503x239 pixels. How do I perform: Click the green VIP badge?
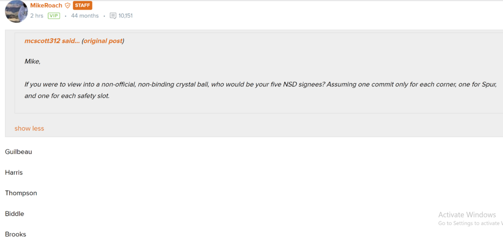(x=54, y=16)
